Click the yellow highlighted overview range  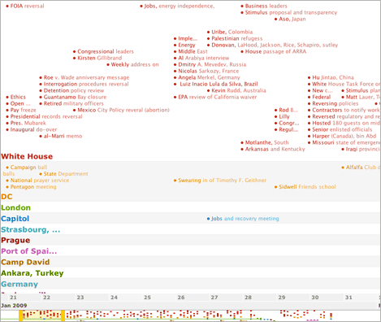coord(41,315)
